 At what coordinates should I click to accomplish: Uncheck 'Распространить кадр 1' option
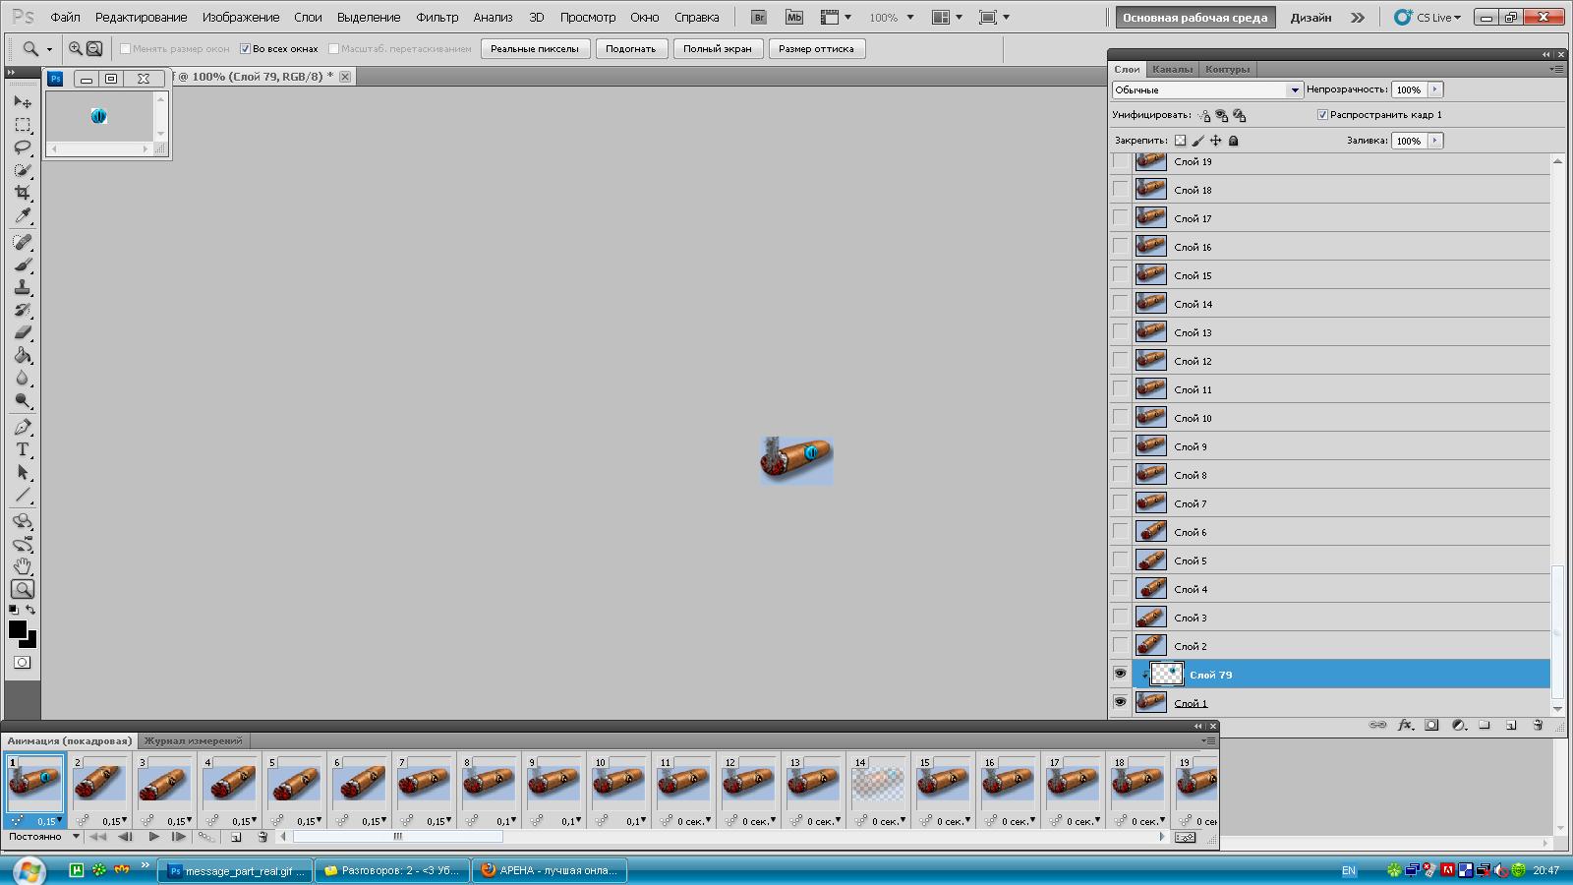coord(1322,115)
